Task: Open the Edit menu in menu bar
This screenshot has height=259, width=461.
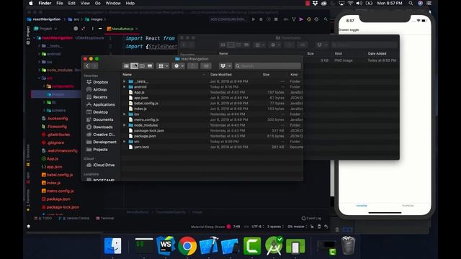Action: click(x=72, y=3)
